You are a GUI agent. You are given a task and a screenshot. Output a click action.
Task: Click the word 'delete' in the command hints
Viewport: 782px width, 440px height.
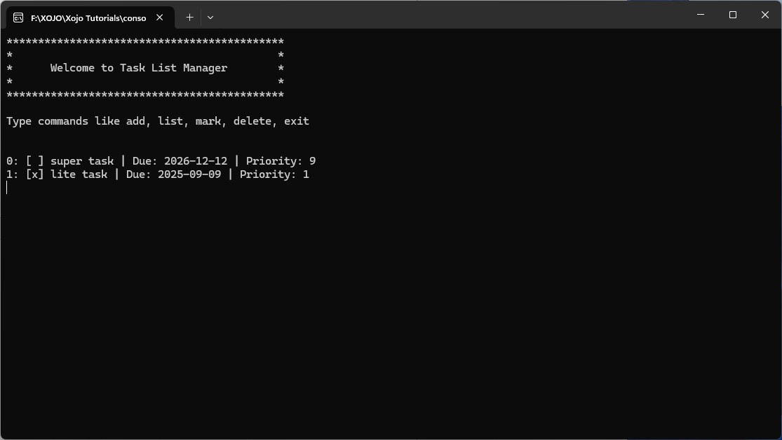coord(252,121)
